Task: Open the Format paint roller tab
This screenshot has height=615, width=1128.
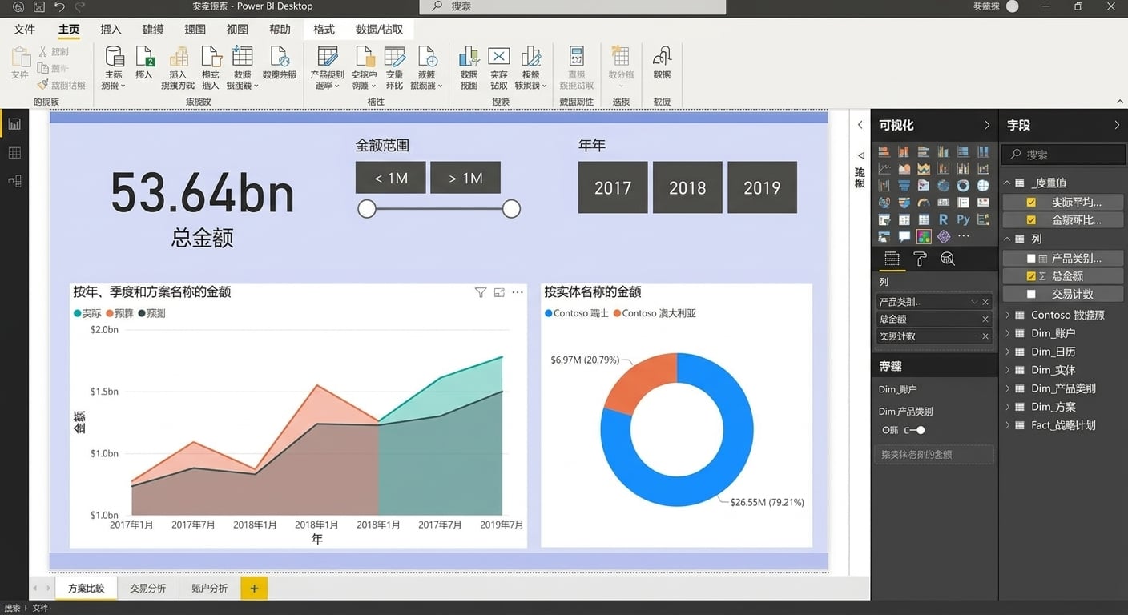Action: coord(920,259)
